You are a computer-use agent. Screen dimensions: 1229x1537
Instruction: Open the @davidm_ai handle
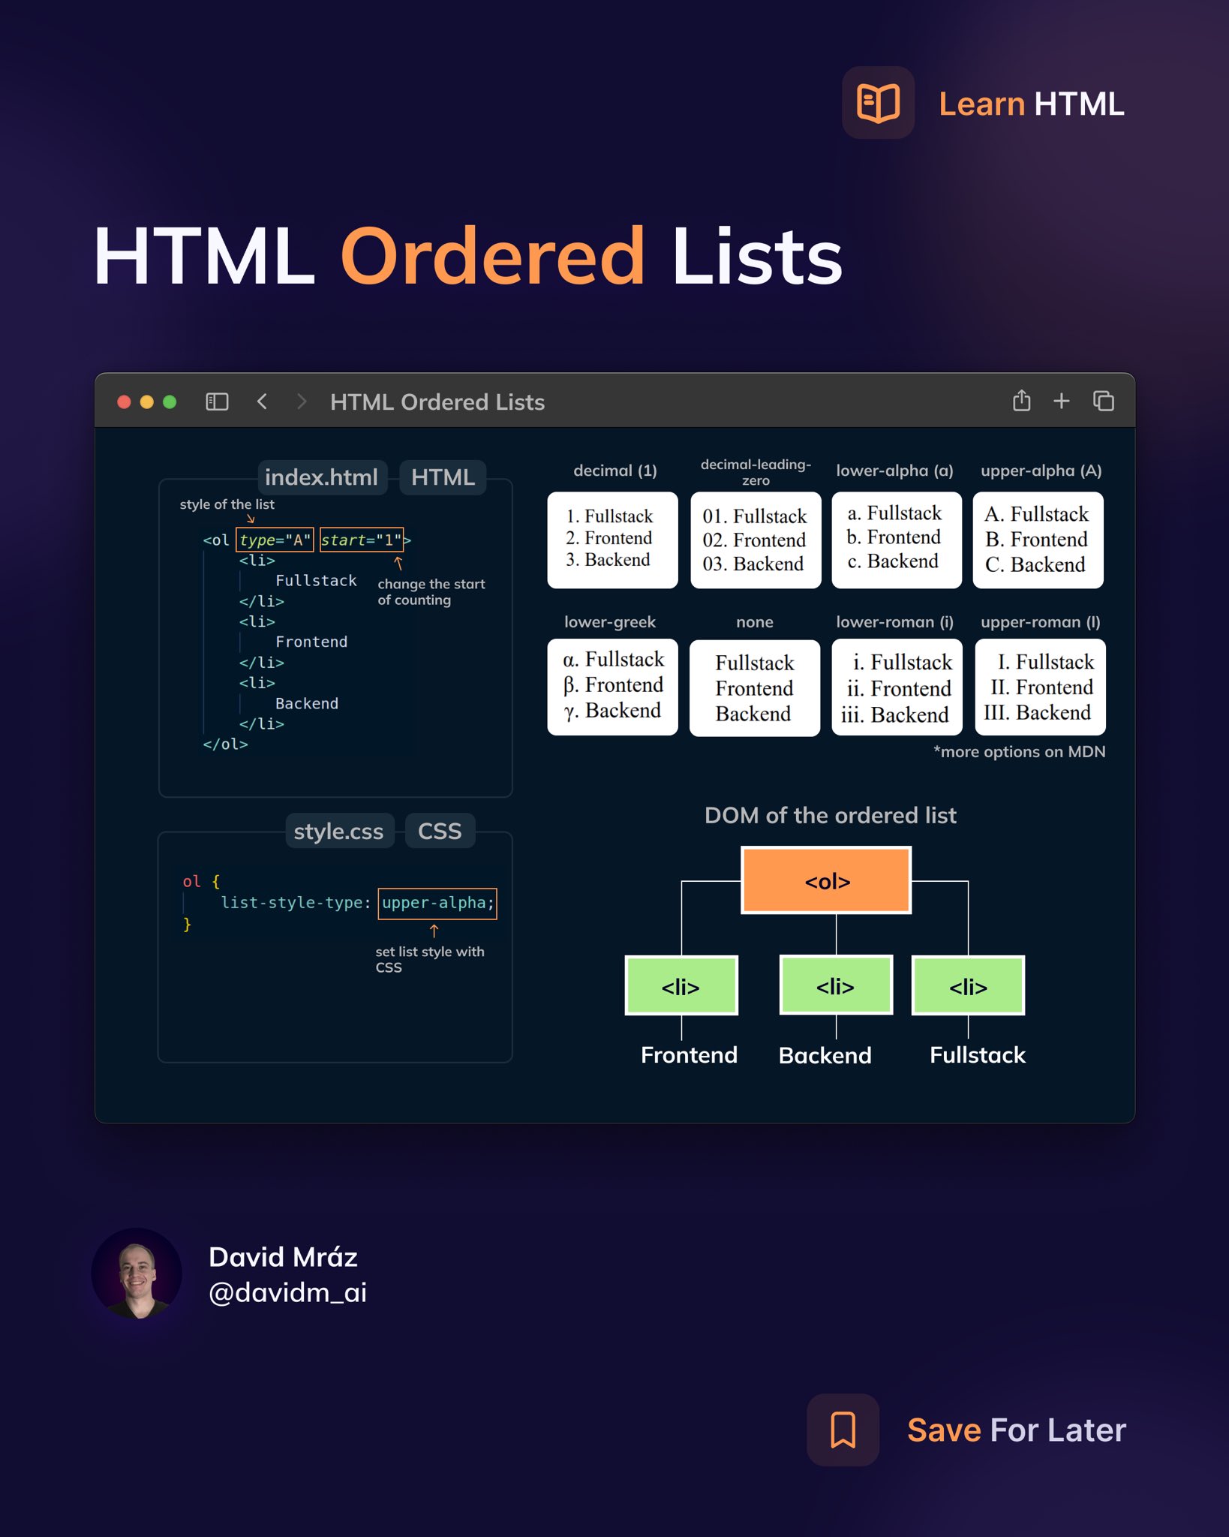click(x=287, y=1292)
